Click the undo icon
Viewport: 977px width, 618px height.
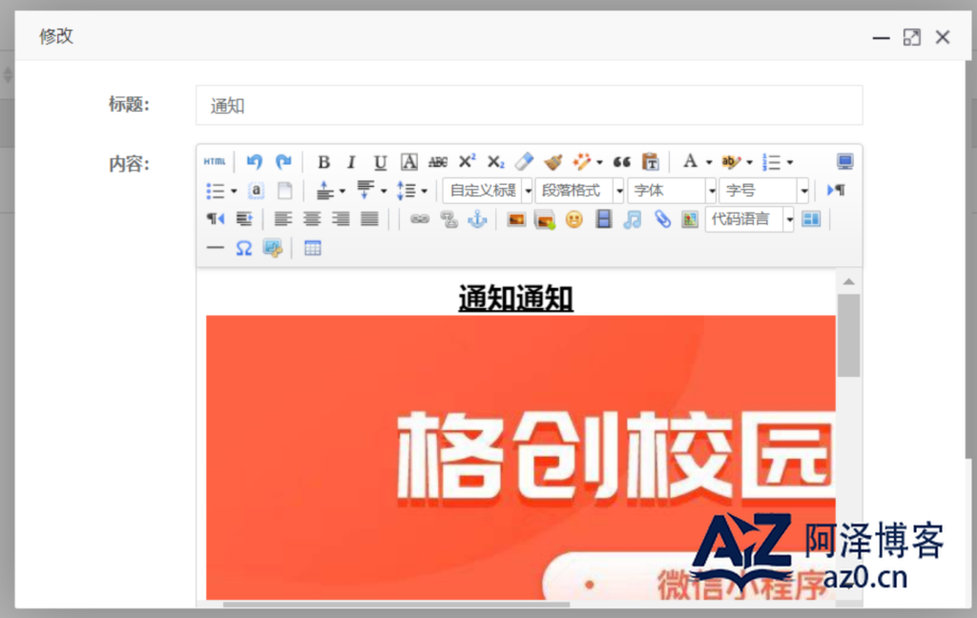point(254,162)
